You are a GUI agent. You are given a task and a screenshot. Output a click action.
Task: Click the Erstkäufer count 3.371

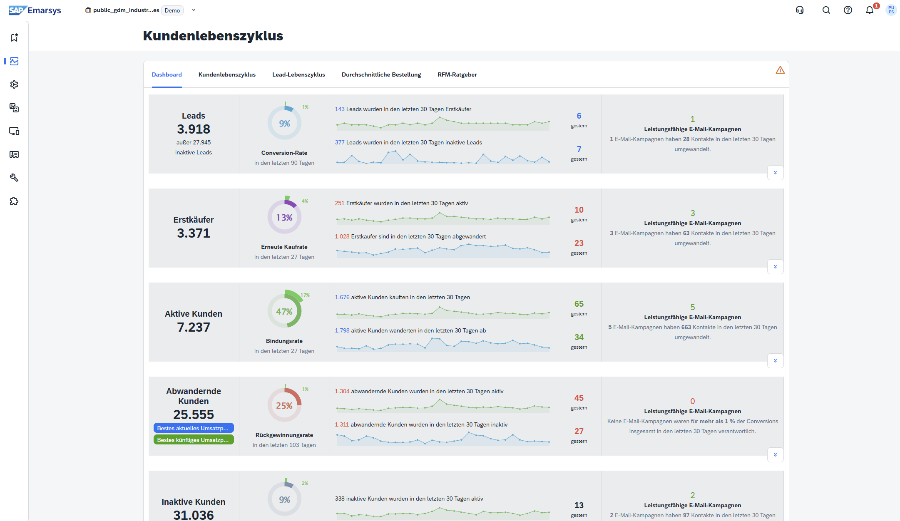coord(194,233)
